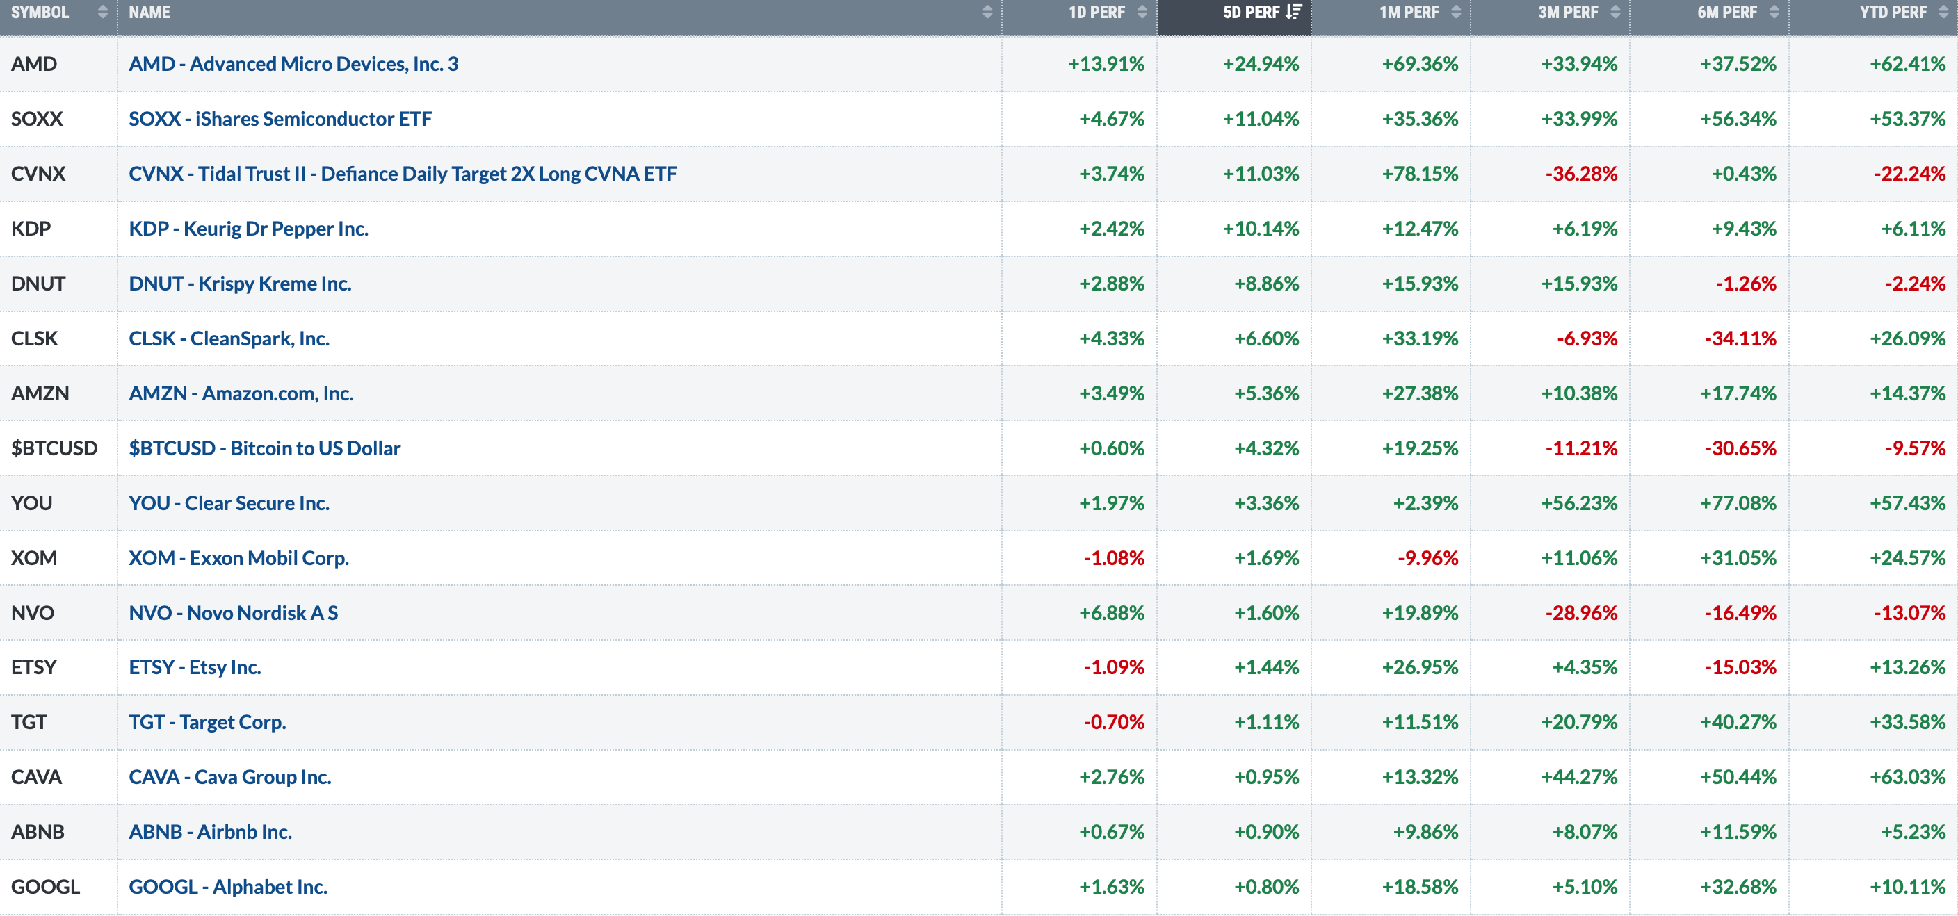1958x916 pixels.
Task: Open KDP - Keurig Dr Pepper link
Action: click(248, 229)
